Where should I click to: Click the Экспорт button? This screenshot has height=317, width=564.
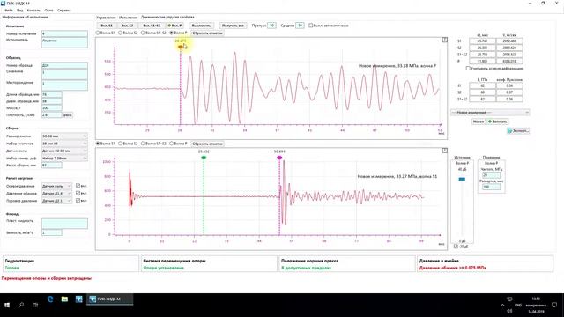(x=518, y=131)
